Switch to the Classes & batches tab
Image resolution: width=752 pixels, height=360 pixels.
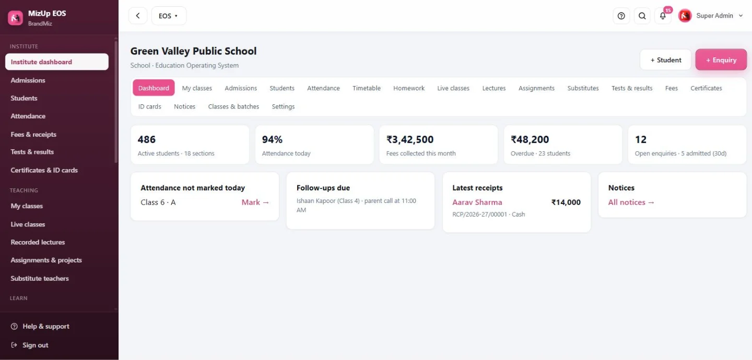coord(233,106)
